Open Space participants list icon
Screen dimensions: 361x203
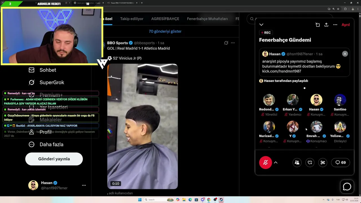point(297,162)
